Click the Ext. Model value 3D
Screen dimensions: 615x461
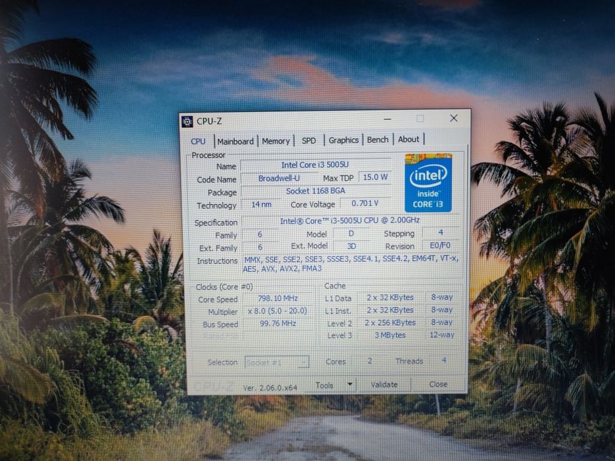(x=351, y=246)
